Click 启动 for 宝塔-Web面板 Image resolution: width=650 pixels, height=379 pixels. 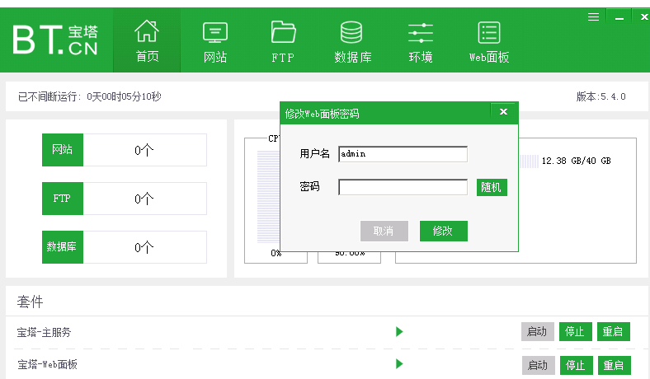click(x=537, y=364)
